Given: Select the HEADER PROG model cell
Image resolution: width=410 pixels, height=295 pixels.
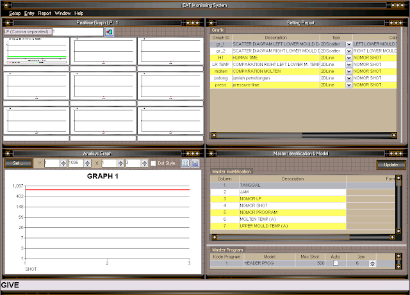Looking at the screenshot, I should pyautogui.click(x=269, y=263).
